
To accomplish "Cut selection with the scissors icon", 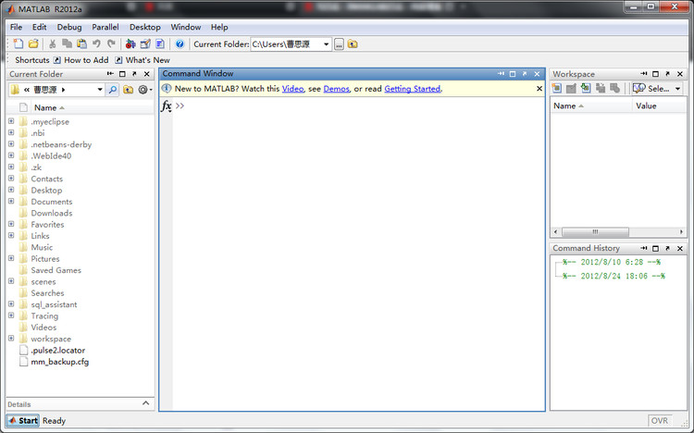I will pos(52,43).
